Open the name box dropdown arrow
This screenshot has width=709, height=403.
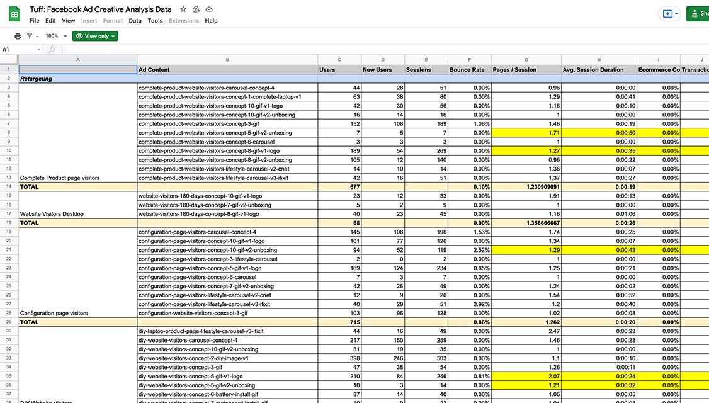(38, 50)
